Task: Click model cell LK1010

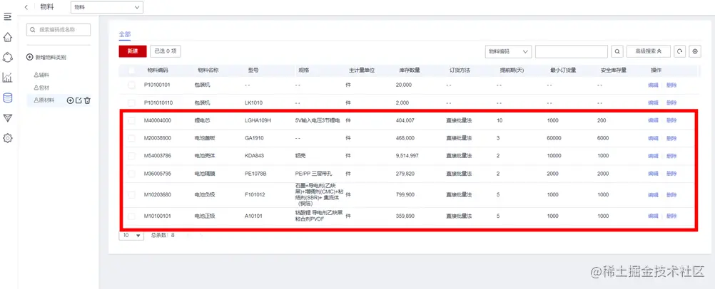Action: coord(253,103)
